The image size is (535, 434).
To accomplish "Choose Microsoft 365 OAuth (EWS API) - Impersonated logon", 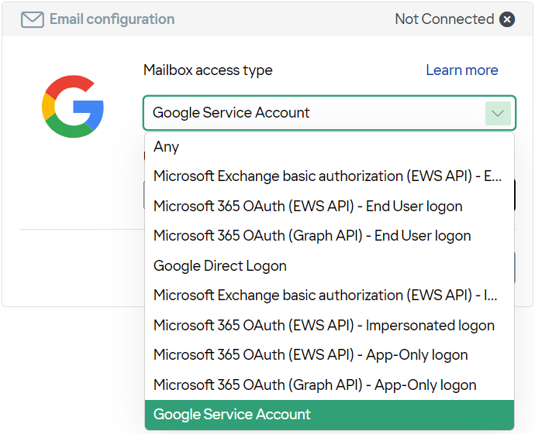I will coord(330,326).
